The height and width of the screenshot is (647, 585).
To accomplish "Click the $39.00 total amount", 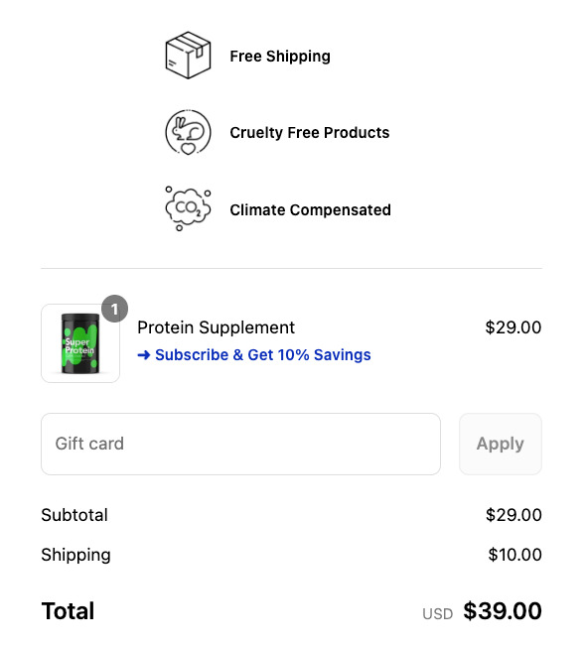I will coord(503,611).
